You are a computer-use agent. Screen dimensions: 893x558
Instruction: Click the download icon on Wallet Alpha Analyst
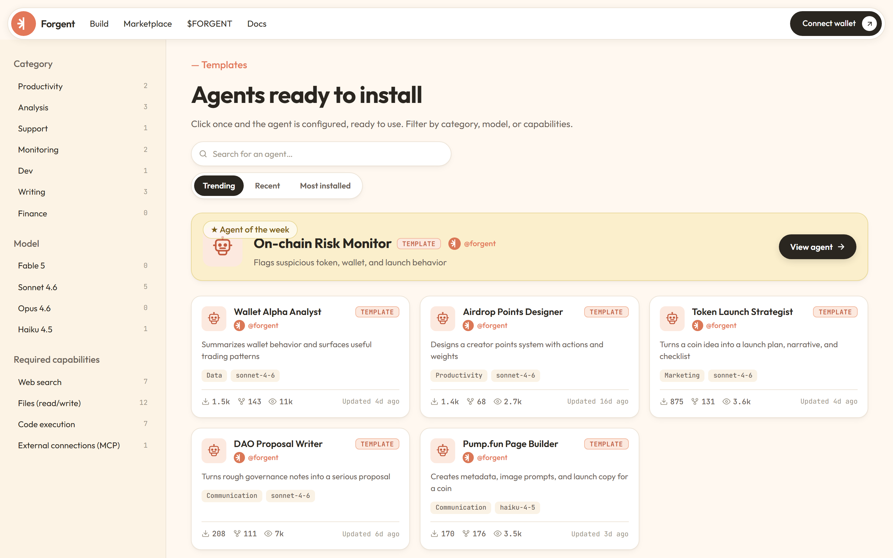[206, 401]
